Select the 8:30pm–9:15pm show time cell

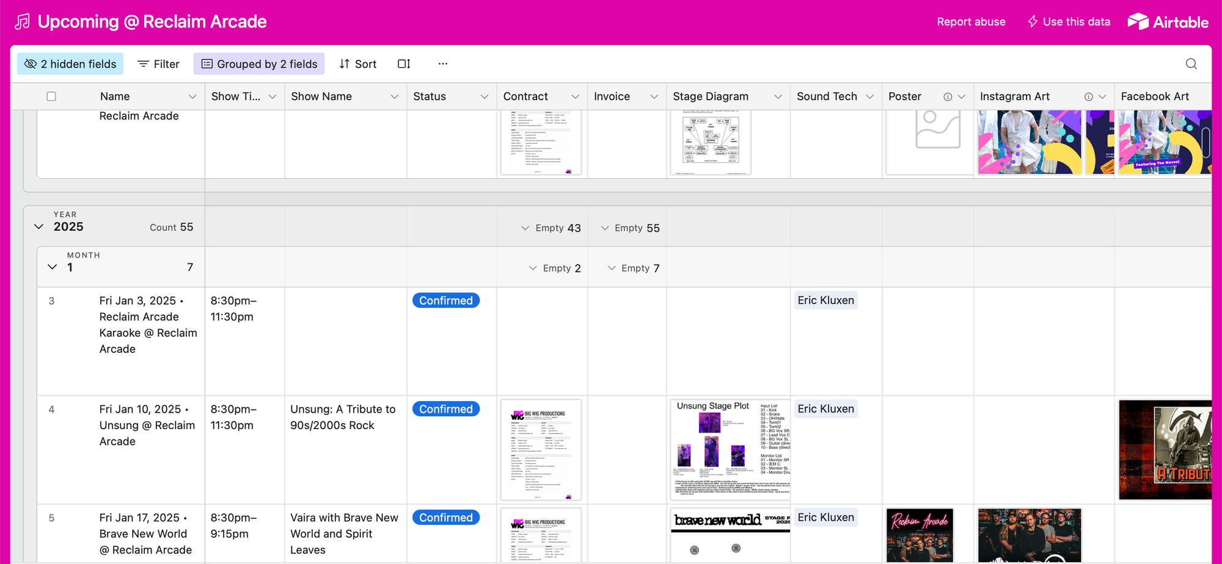tap(244, 533)
